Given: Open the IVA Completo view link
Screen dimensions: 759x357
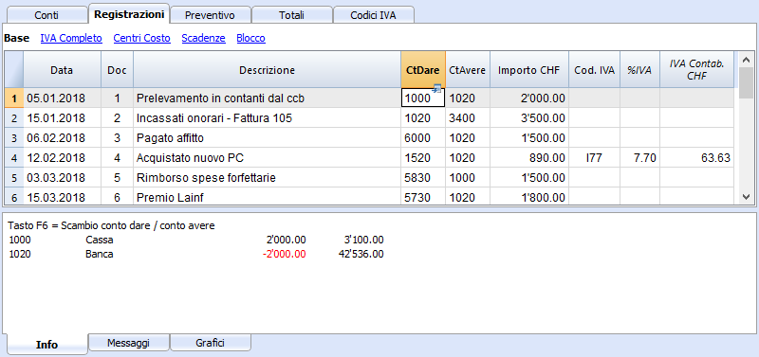Looking at the screenshot, I should coord(71,38).
